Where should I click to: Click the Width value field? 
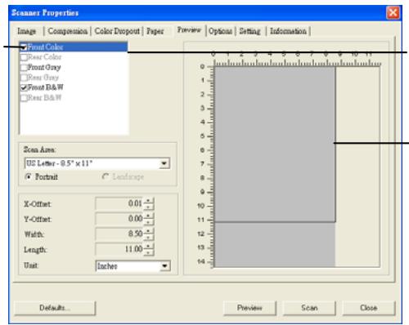point(119,234)
